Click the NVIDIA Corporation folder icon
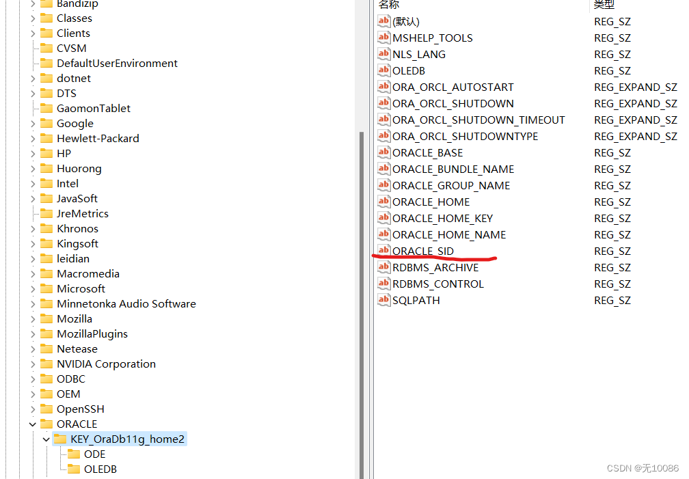 (x=46, y=364)
